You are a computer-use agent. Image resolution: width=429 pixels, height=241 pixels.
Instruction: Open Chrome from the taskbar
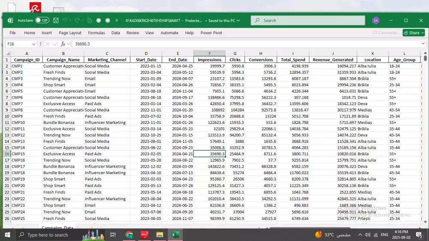coord(129,235)
